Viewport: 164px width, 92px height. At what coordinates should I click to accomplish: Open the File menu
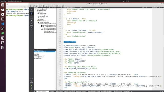[31, 6]
